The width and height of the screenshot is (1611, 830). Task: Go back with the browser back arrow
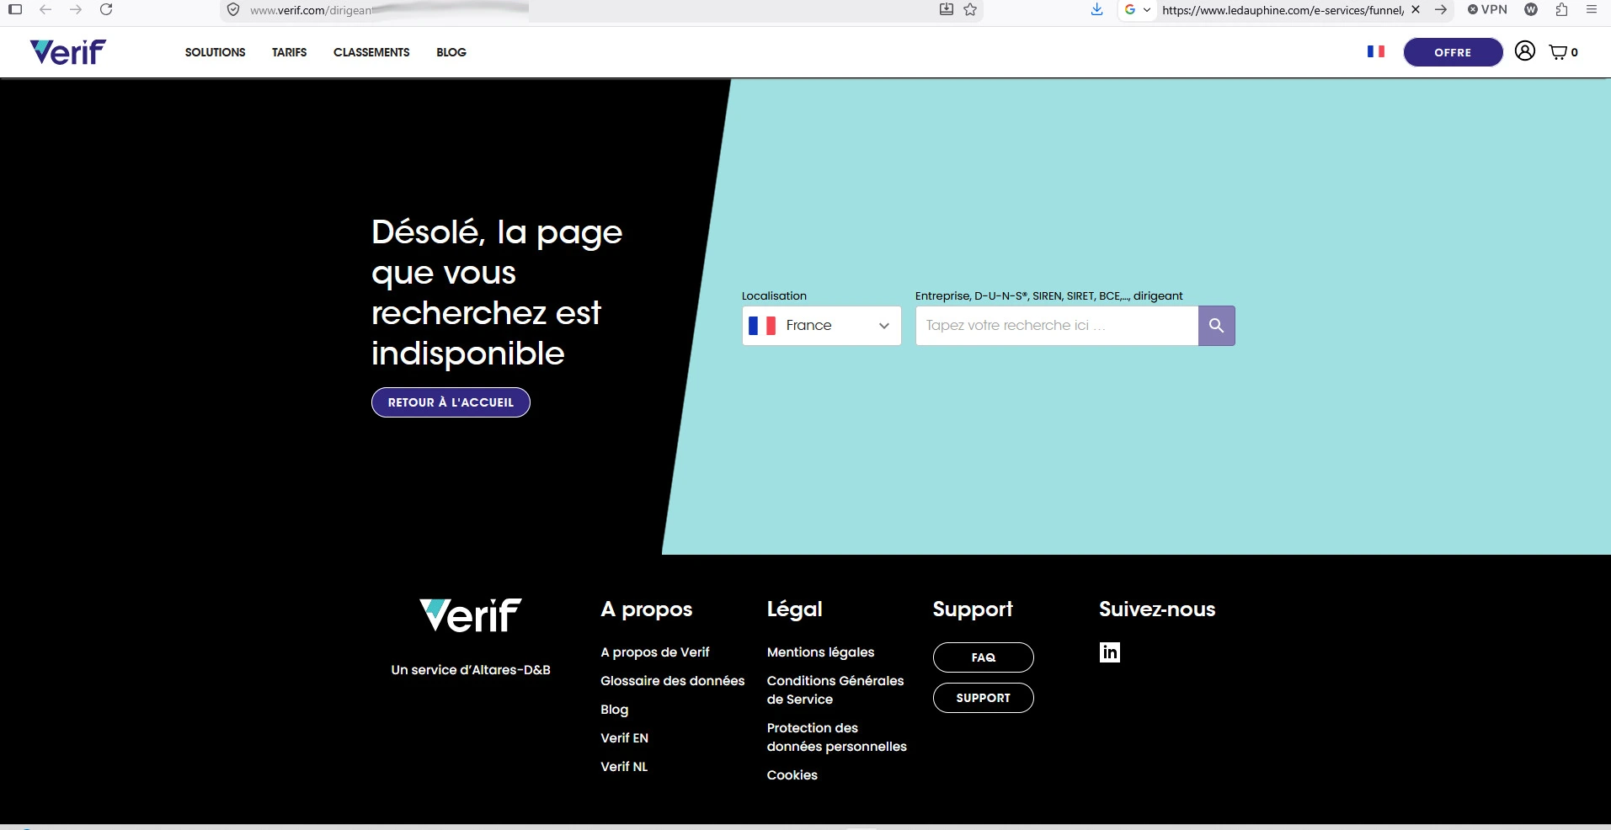(45, 10)
